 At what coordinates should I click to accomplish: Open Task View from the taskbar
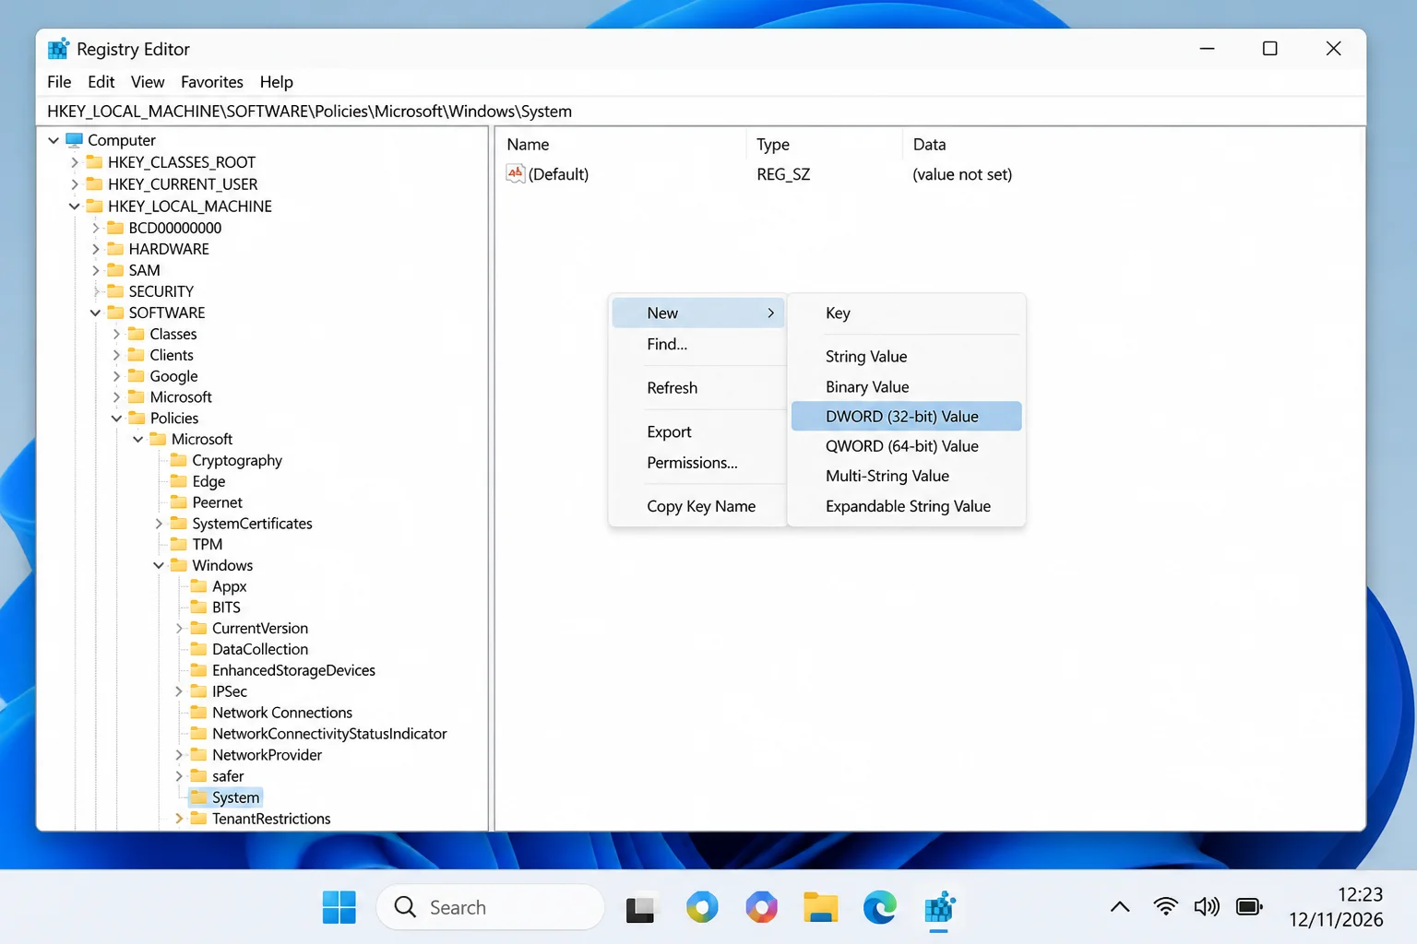coord(640,909)
